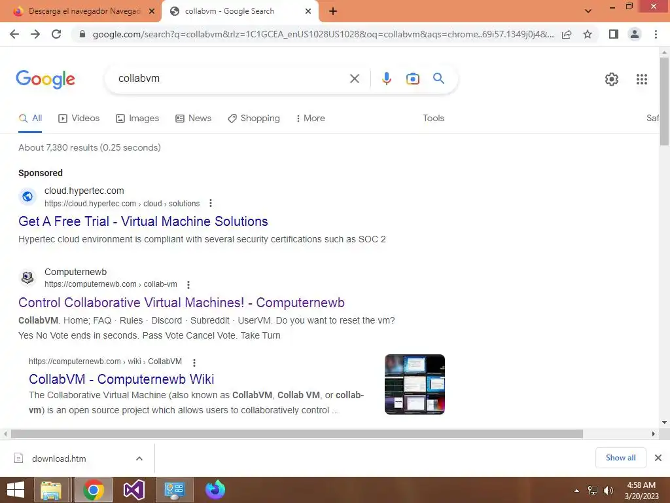Open search Tools
The height and width of the screenshot is (503, 670).
(433, 119)
